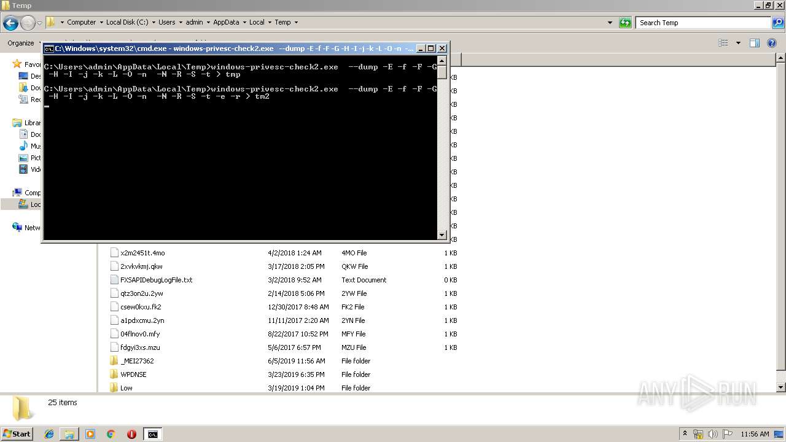Select file csew0kxu.fk2
The image size is (786, 442).
pyautogui.click(x=141, y=307)
